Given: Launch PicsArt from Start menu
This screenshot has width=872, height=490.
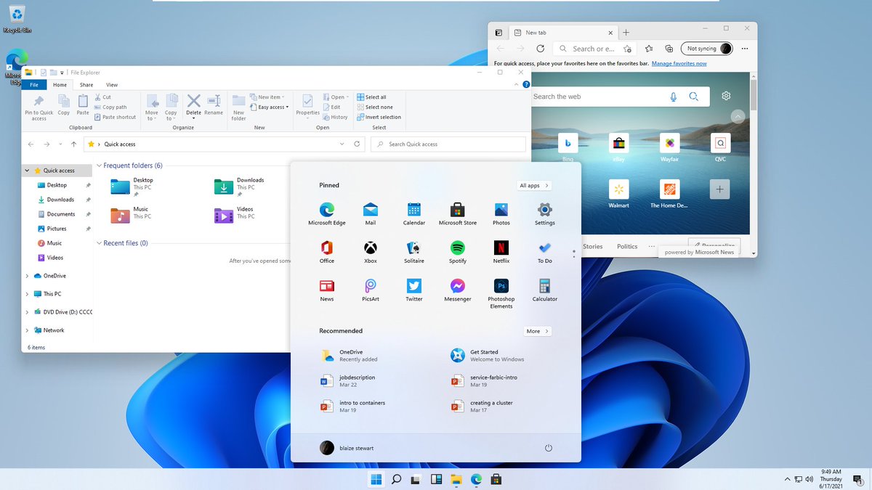Looking at the screenshot, I should pos(371,290).
